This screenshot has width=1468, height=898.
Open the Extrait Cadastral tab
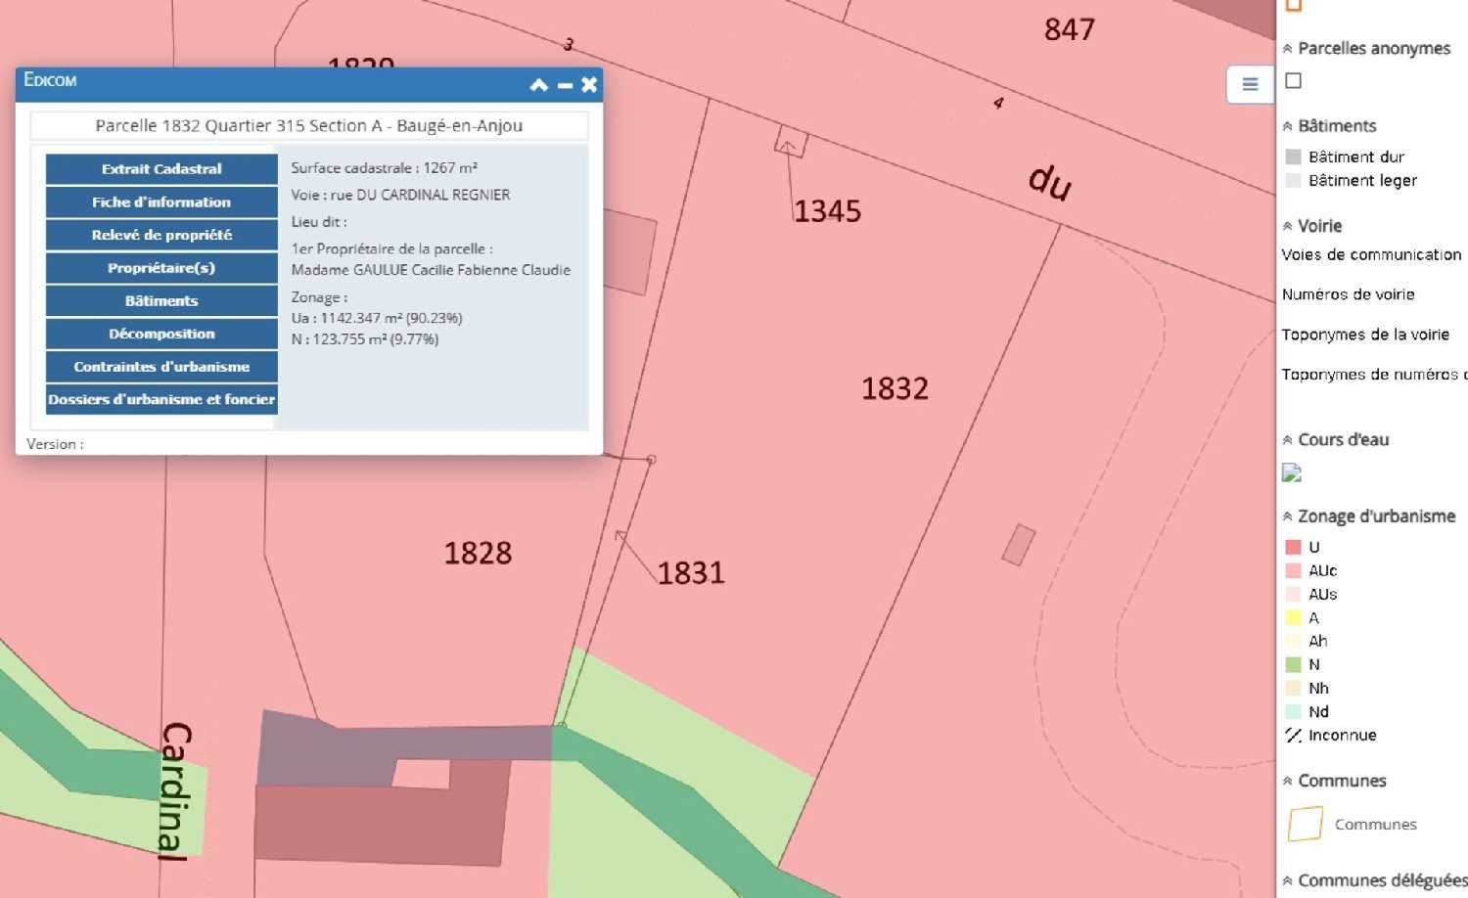click(x=161, y=168)
